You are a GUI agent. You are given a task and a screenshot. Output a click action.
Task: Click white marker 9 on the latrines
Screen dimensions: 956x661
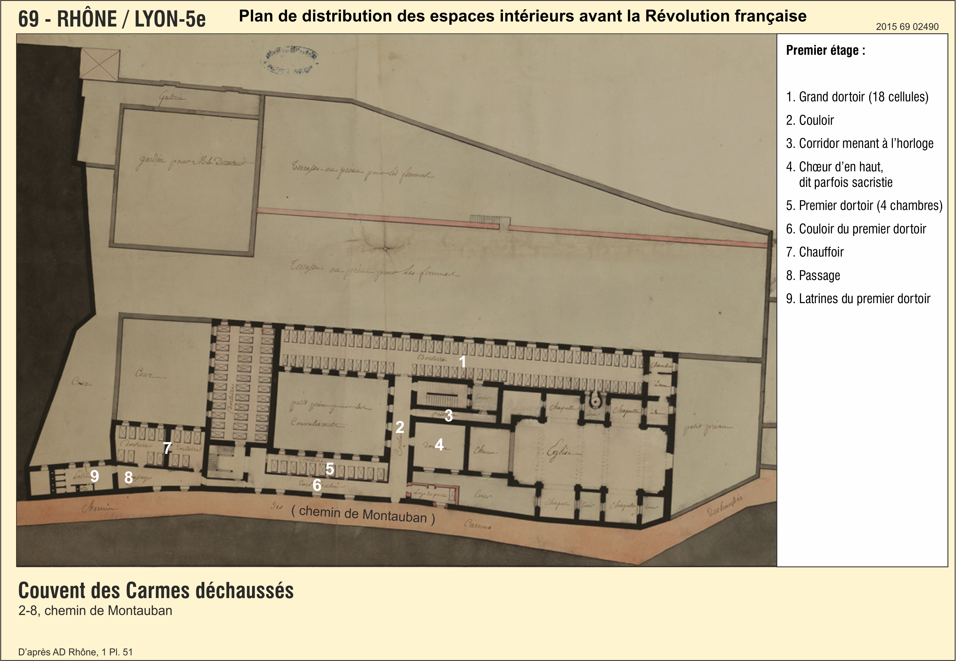[x=95, y=476]
